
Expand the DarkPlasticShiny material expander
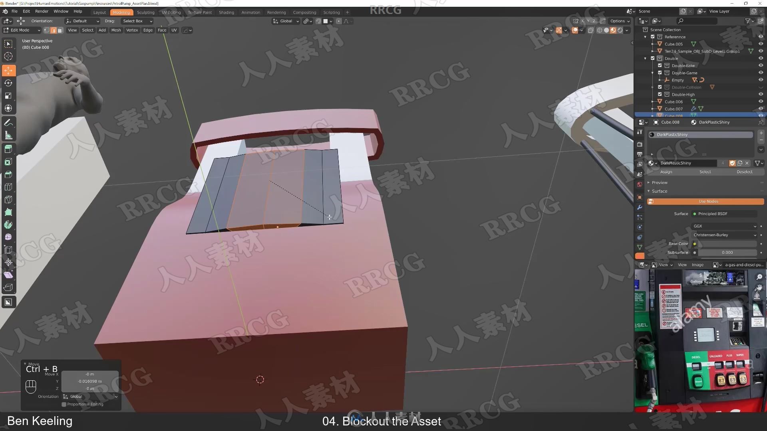652,154
